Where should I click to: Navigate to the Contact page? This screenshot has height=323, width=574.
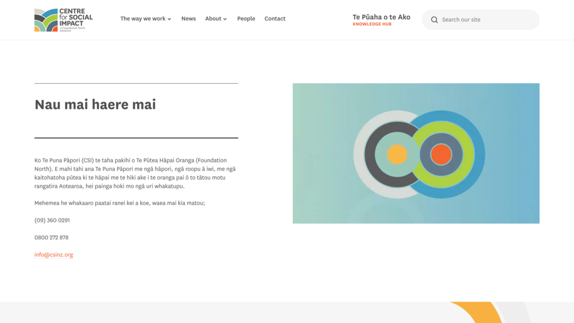[275, 18]
